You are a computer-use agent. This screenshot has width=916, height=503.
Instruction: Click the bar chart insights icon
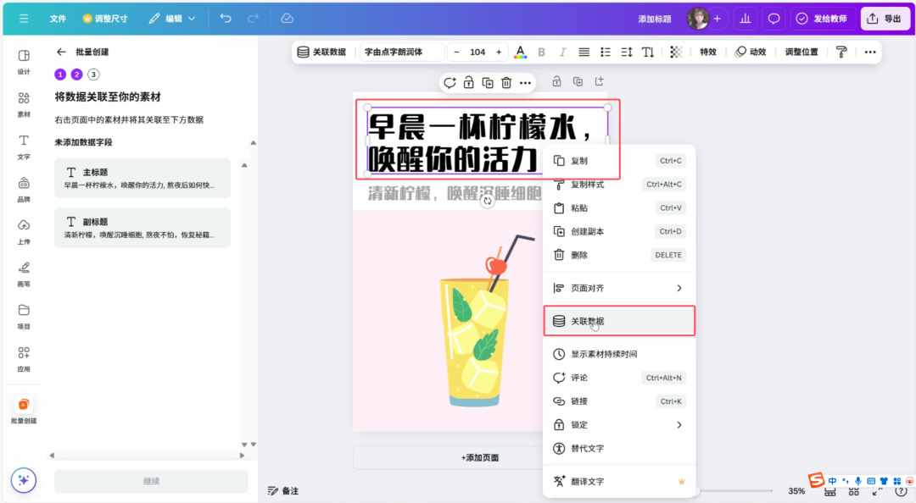[745, 18]
